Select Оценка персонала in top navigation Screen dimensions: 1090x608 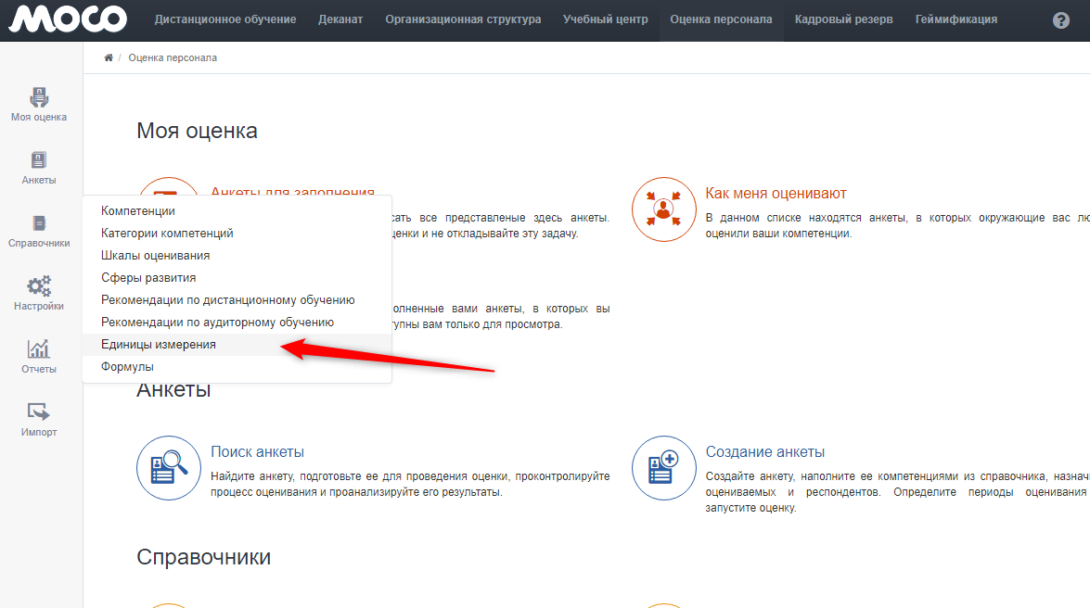pos(721,19)
